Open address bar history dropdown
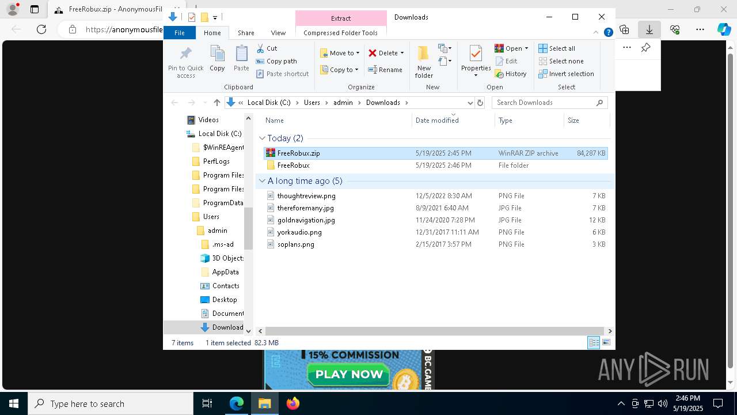Viewport: 737px width, 415px height. pos(470,103)
